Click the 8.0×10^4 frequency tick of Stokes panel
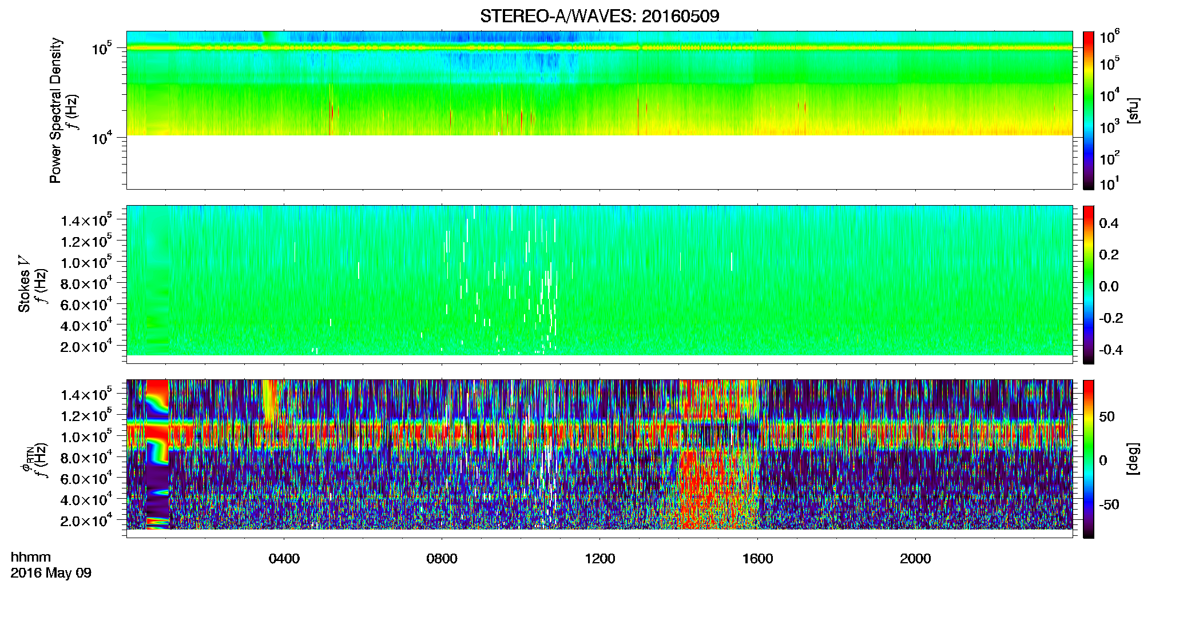 pyautogui.click(x=86, y=283)
